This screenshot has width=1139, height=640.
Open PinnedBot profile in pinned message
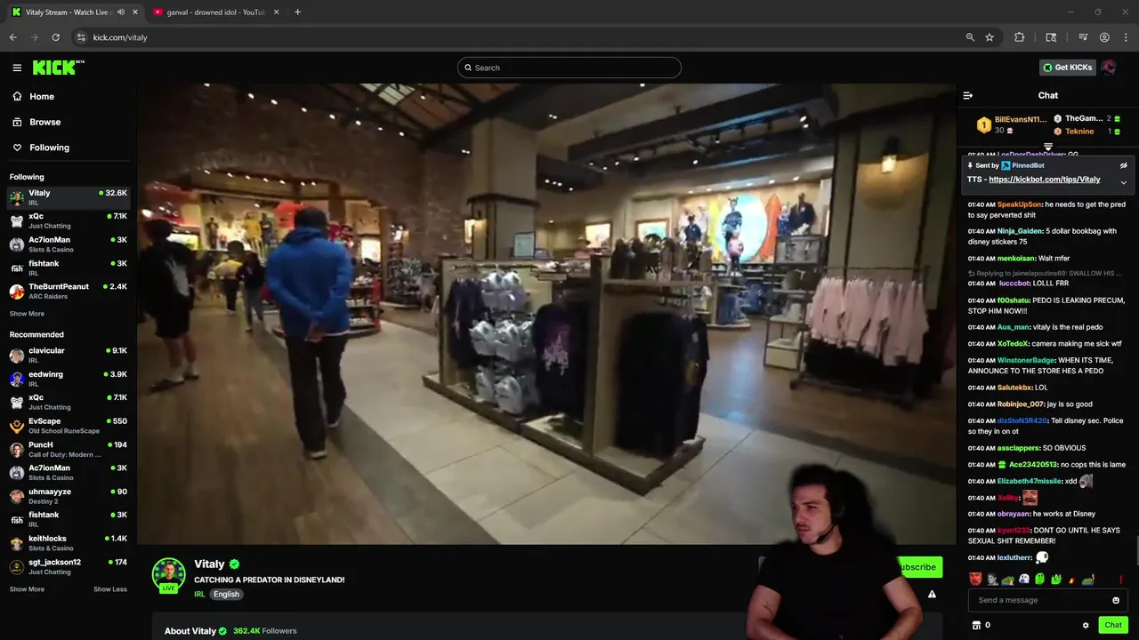click(x=1022, y=165)
